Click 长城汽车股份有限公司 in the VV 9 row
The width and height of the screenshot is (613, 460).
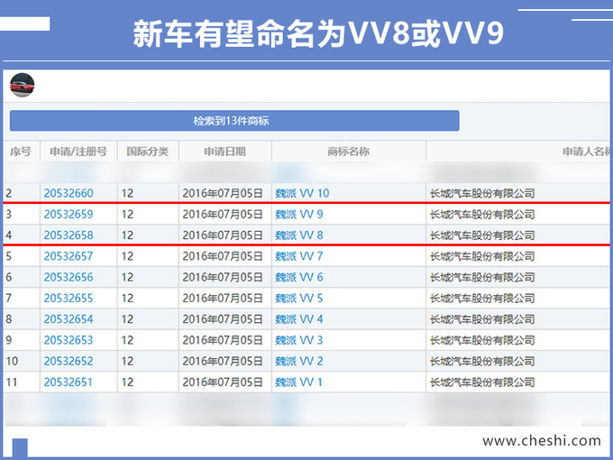click(482, 215)
